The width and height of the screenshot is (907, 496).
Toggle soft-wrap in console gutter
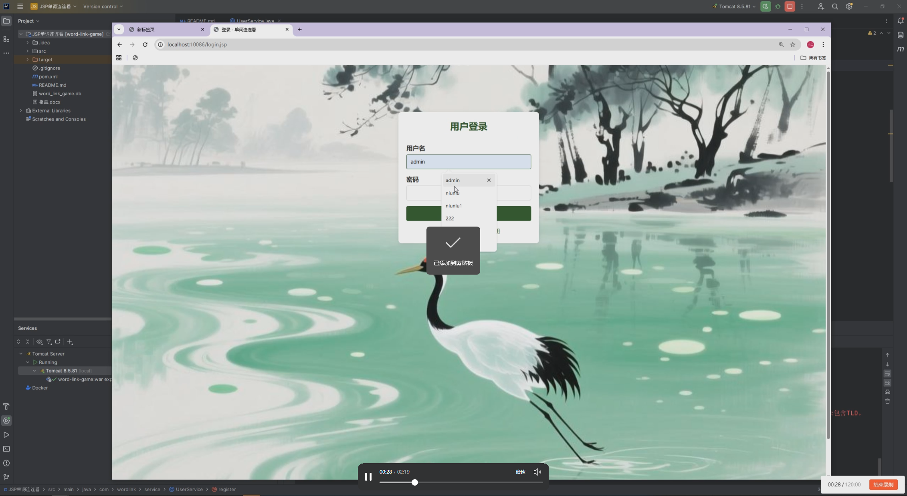[x=887, y=374]
